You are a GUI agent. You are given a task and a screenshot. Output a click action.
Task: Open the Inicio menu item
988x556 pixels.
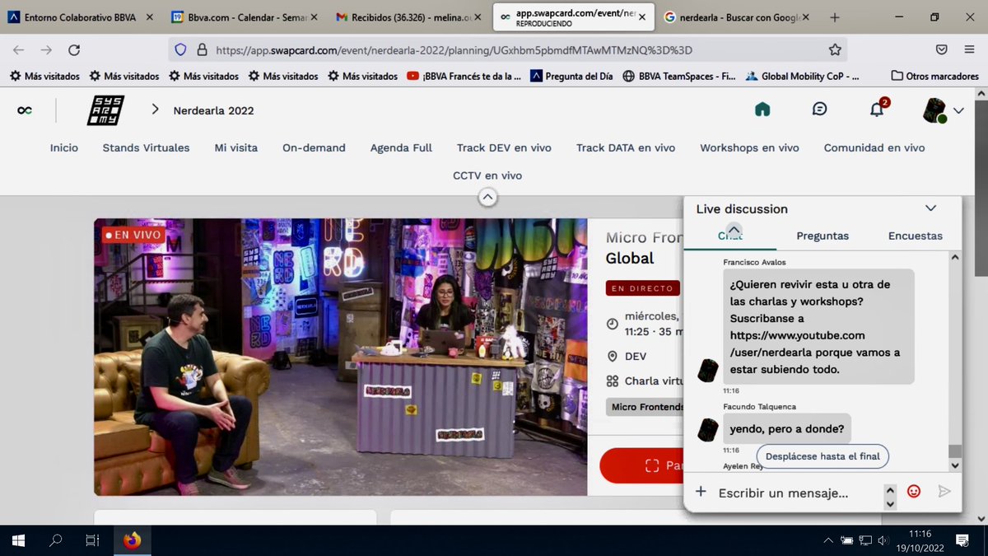tap(64, 147)
